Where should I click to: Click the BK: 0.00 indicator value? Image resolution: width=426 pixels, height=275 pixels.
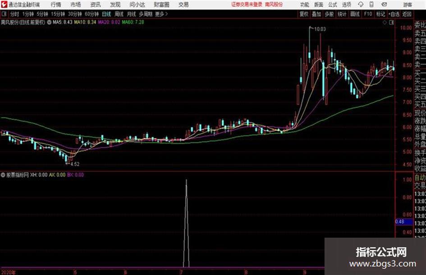(x=75, y=175)
